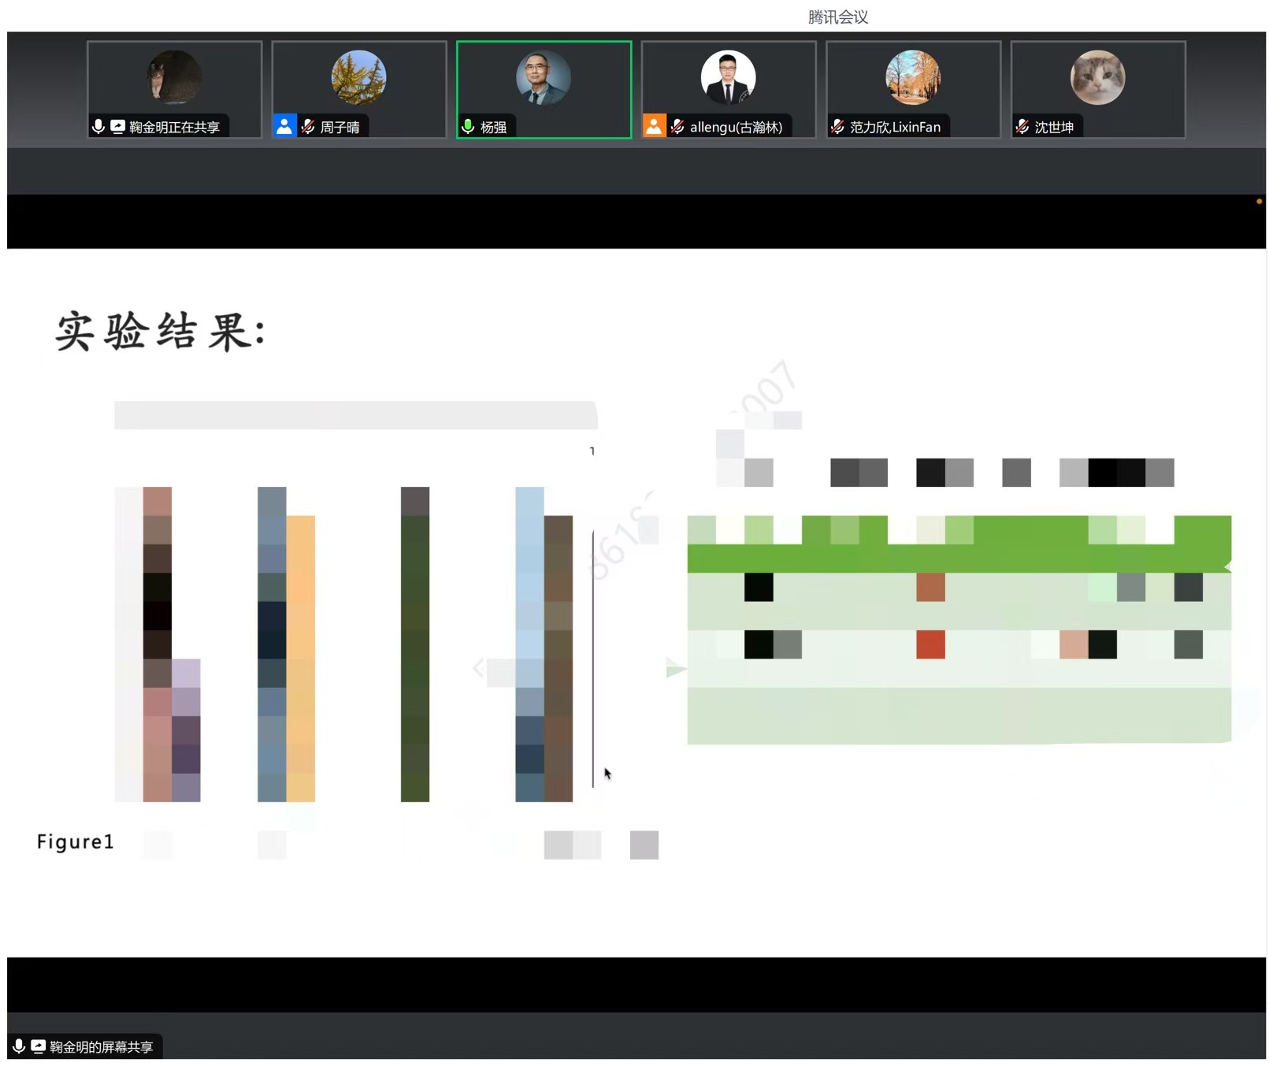Click the share icon before 鞠金明的屏幕共享
The height and width of the screenshot is (1066, 1269).
pos(38,1046)
